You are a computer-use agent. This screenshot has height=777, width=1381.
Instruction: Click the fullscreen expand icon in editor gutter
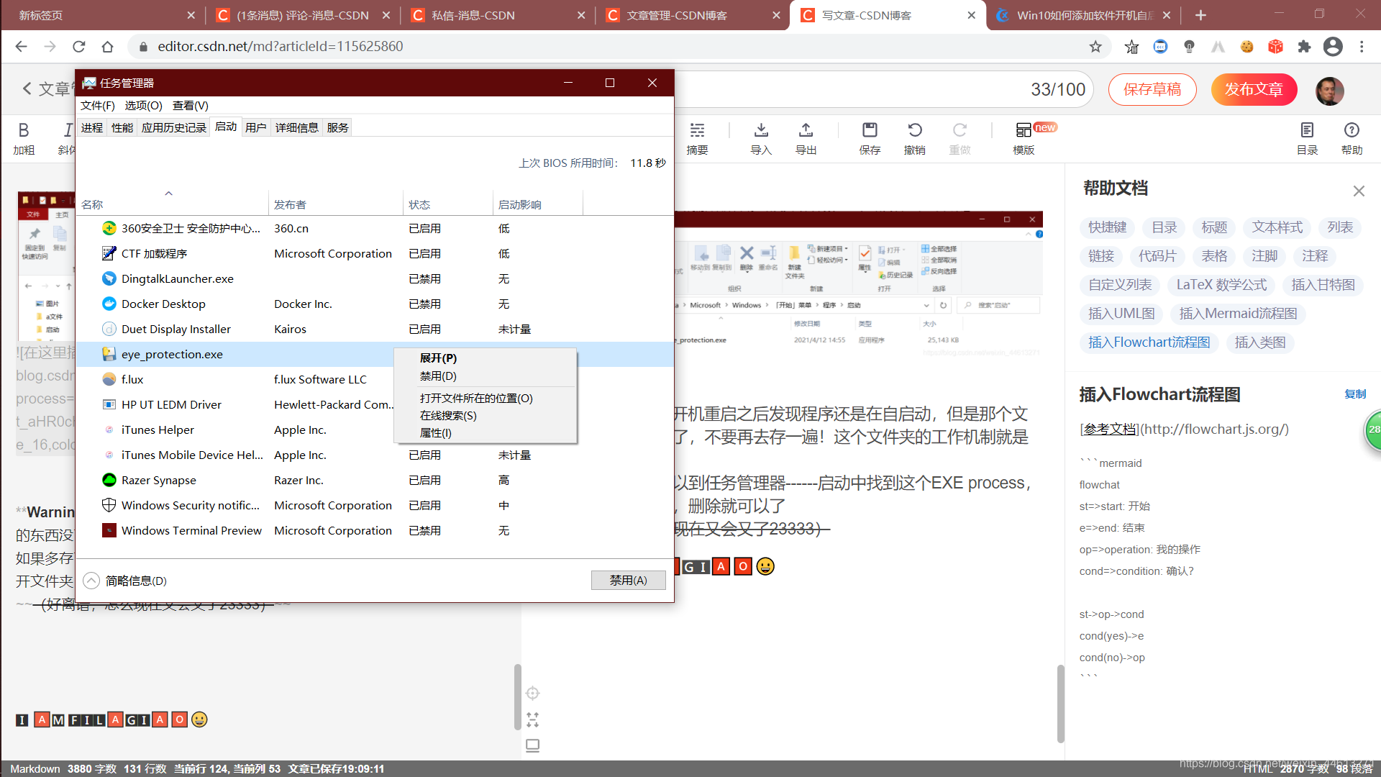pyautogui.click(x=532, y=719)
